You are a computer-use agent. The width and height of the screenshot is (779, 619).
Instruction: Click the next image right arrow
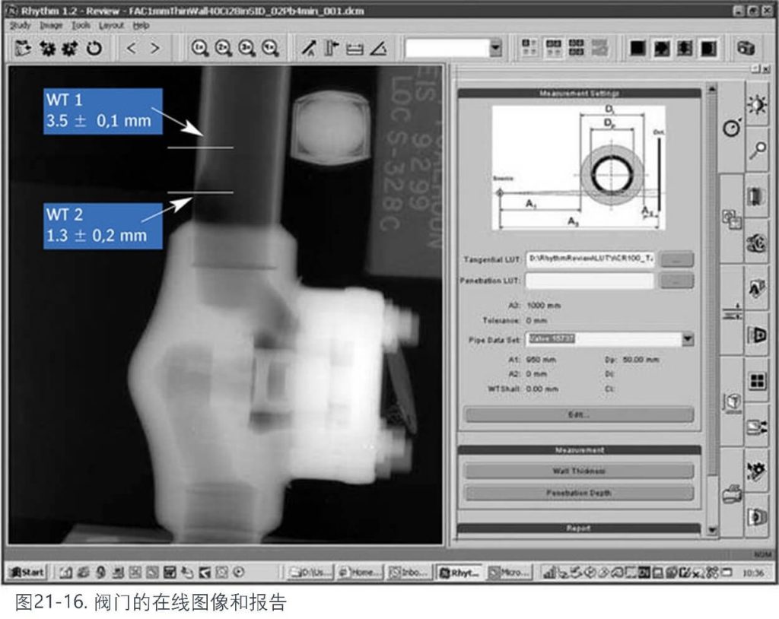pos(154,49)
